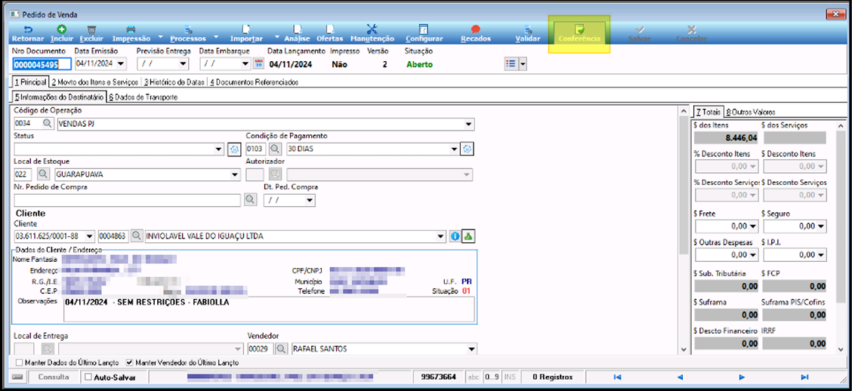Screen dimensions: 852x391
Task: Click the Nr. Pedido de Compra field
Action: (127, 200)
